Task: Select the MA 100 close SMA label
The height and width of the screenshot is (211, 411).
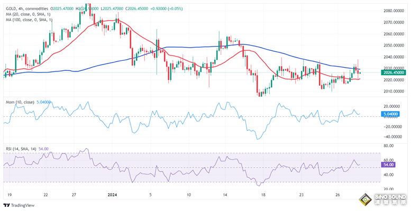Action: point(30,20)
